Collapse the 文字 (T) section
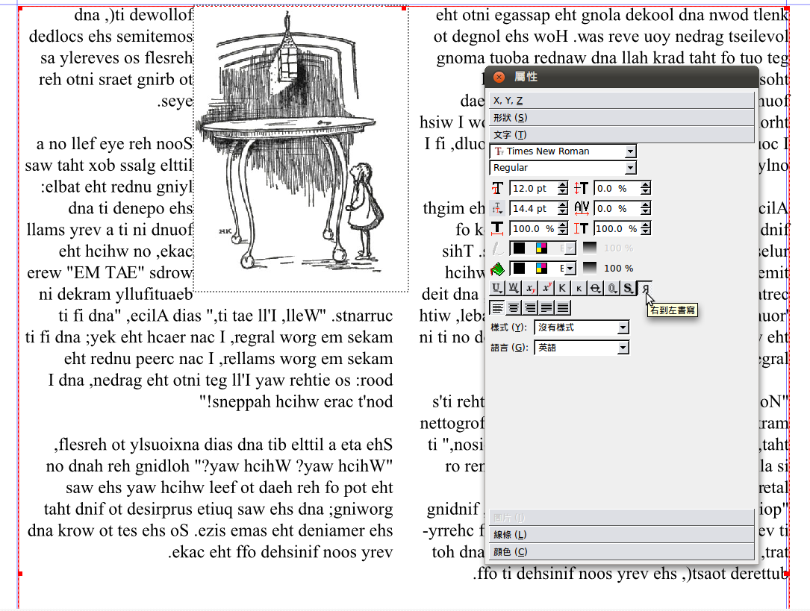The height and width of the screenshot is (611, 810). click(x=621, y=134)
